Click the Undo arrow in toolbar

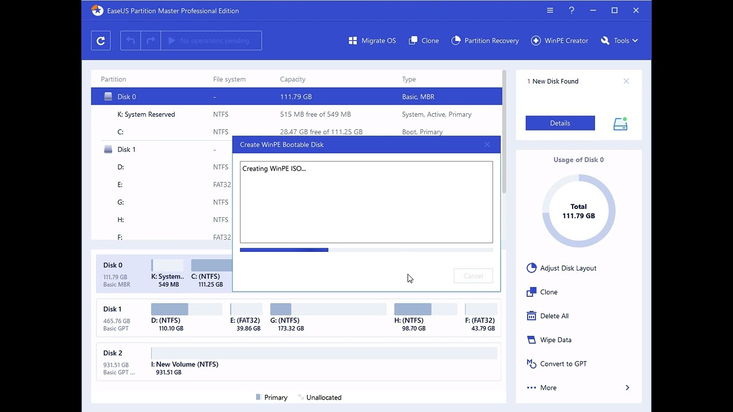[x=131, y=41]
